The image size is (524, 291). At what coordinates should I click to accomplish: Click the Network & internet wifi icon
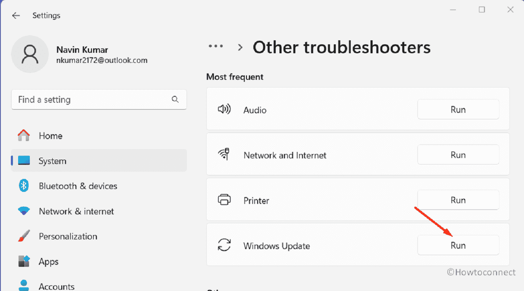(24, 211)
